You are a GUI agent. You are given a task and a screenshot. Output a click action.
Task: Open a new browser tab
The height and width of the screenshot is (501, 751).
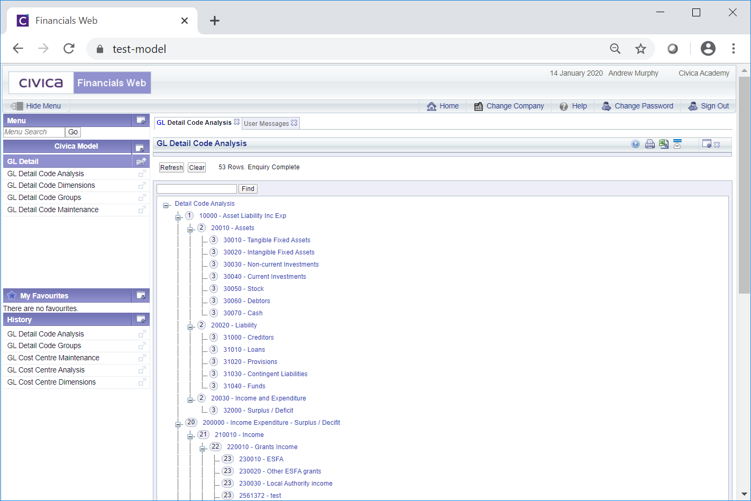214,21
